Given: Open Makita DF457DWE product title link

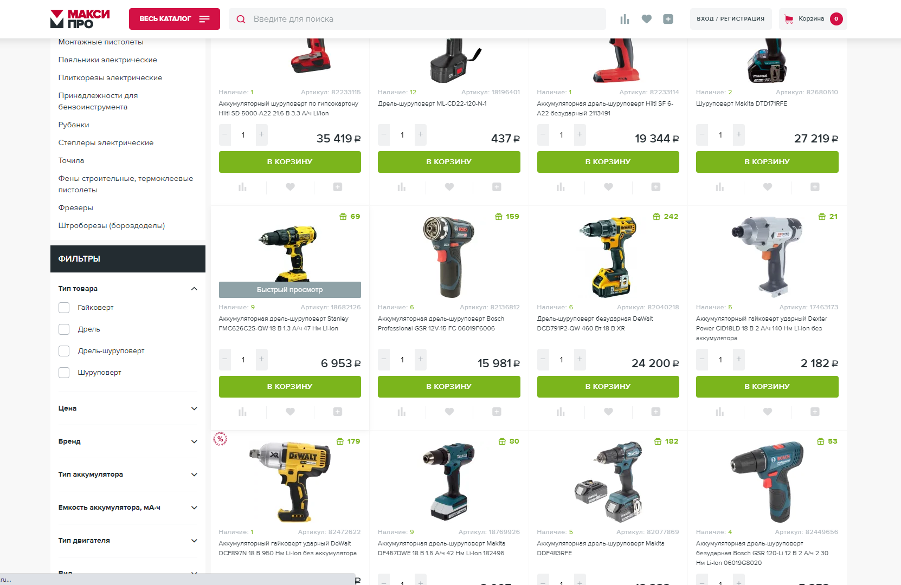Looking at the screenshot, I should 441,548.
